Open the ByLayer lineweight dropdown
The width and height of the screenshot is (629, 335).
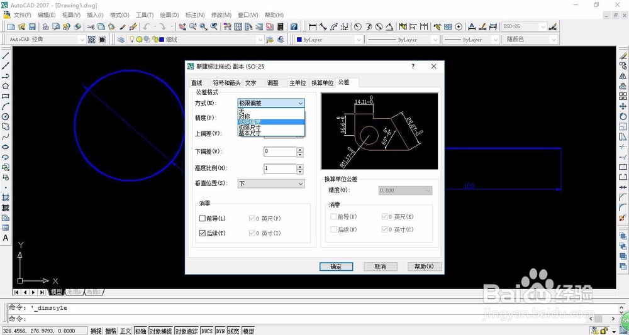point(470,40)
